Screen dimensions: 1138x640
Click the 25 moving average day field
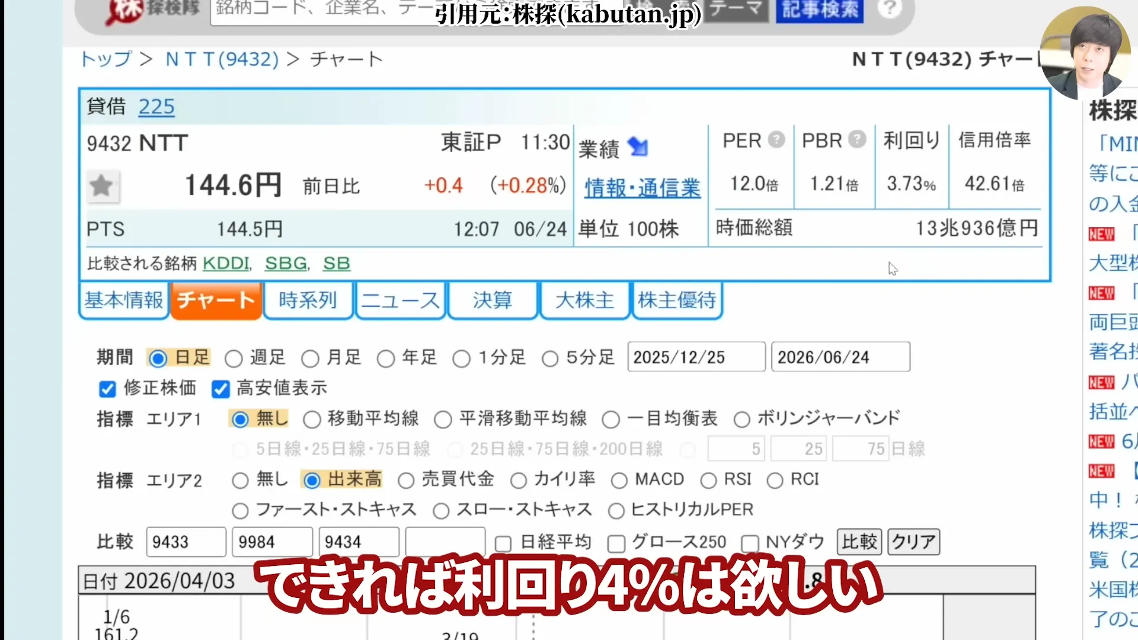click(x=798, y=449)
